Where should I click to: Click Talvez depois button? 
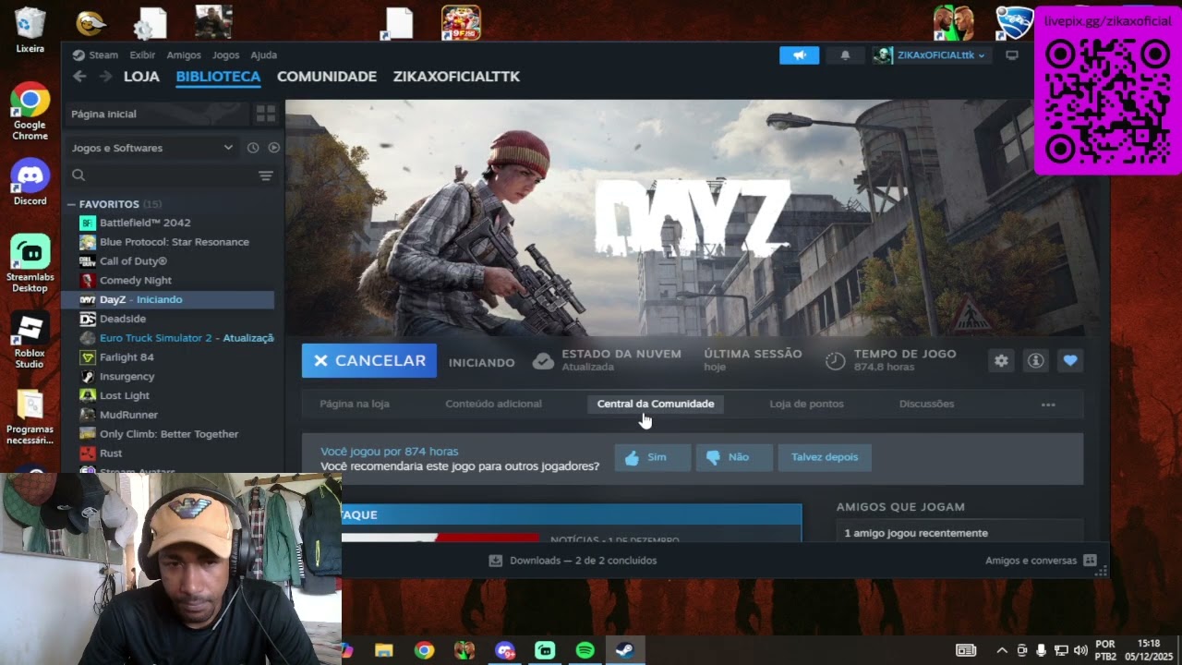[825, 457]
